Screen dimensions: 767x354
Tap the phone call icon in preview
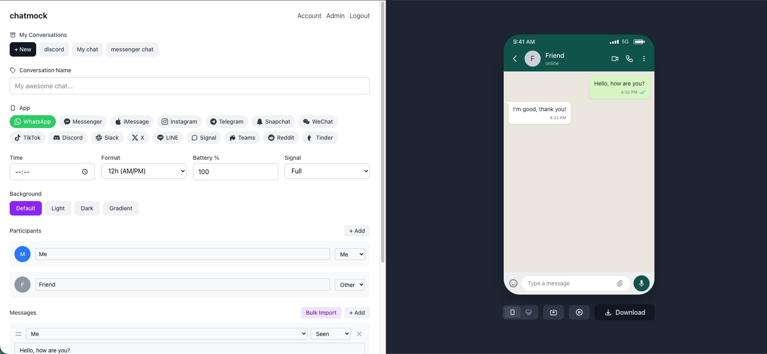[x=630, y=59]
